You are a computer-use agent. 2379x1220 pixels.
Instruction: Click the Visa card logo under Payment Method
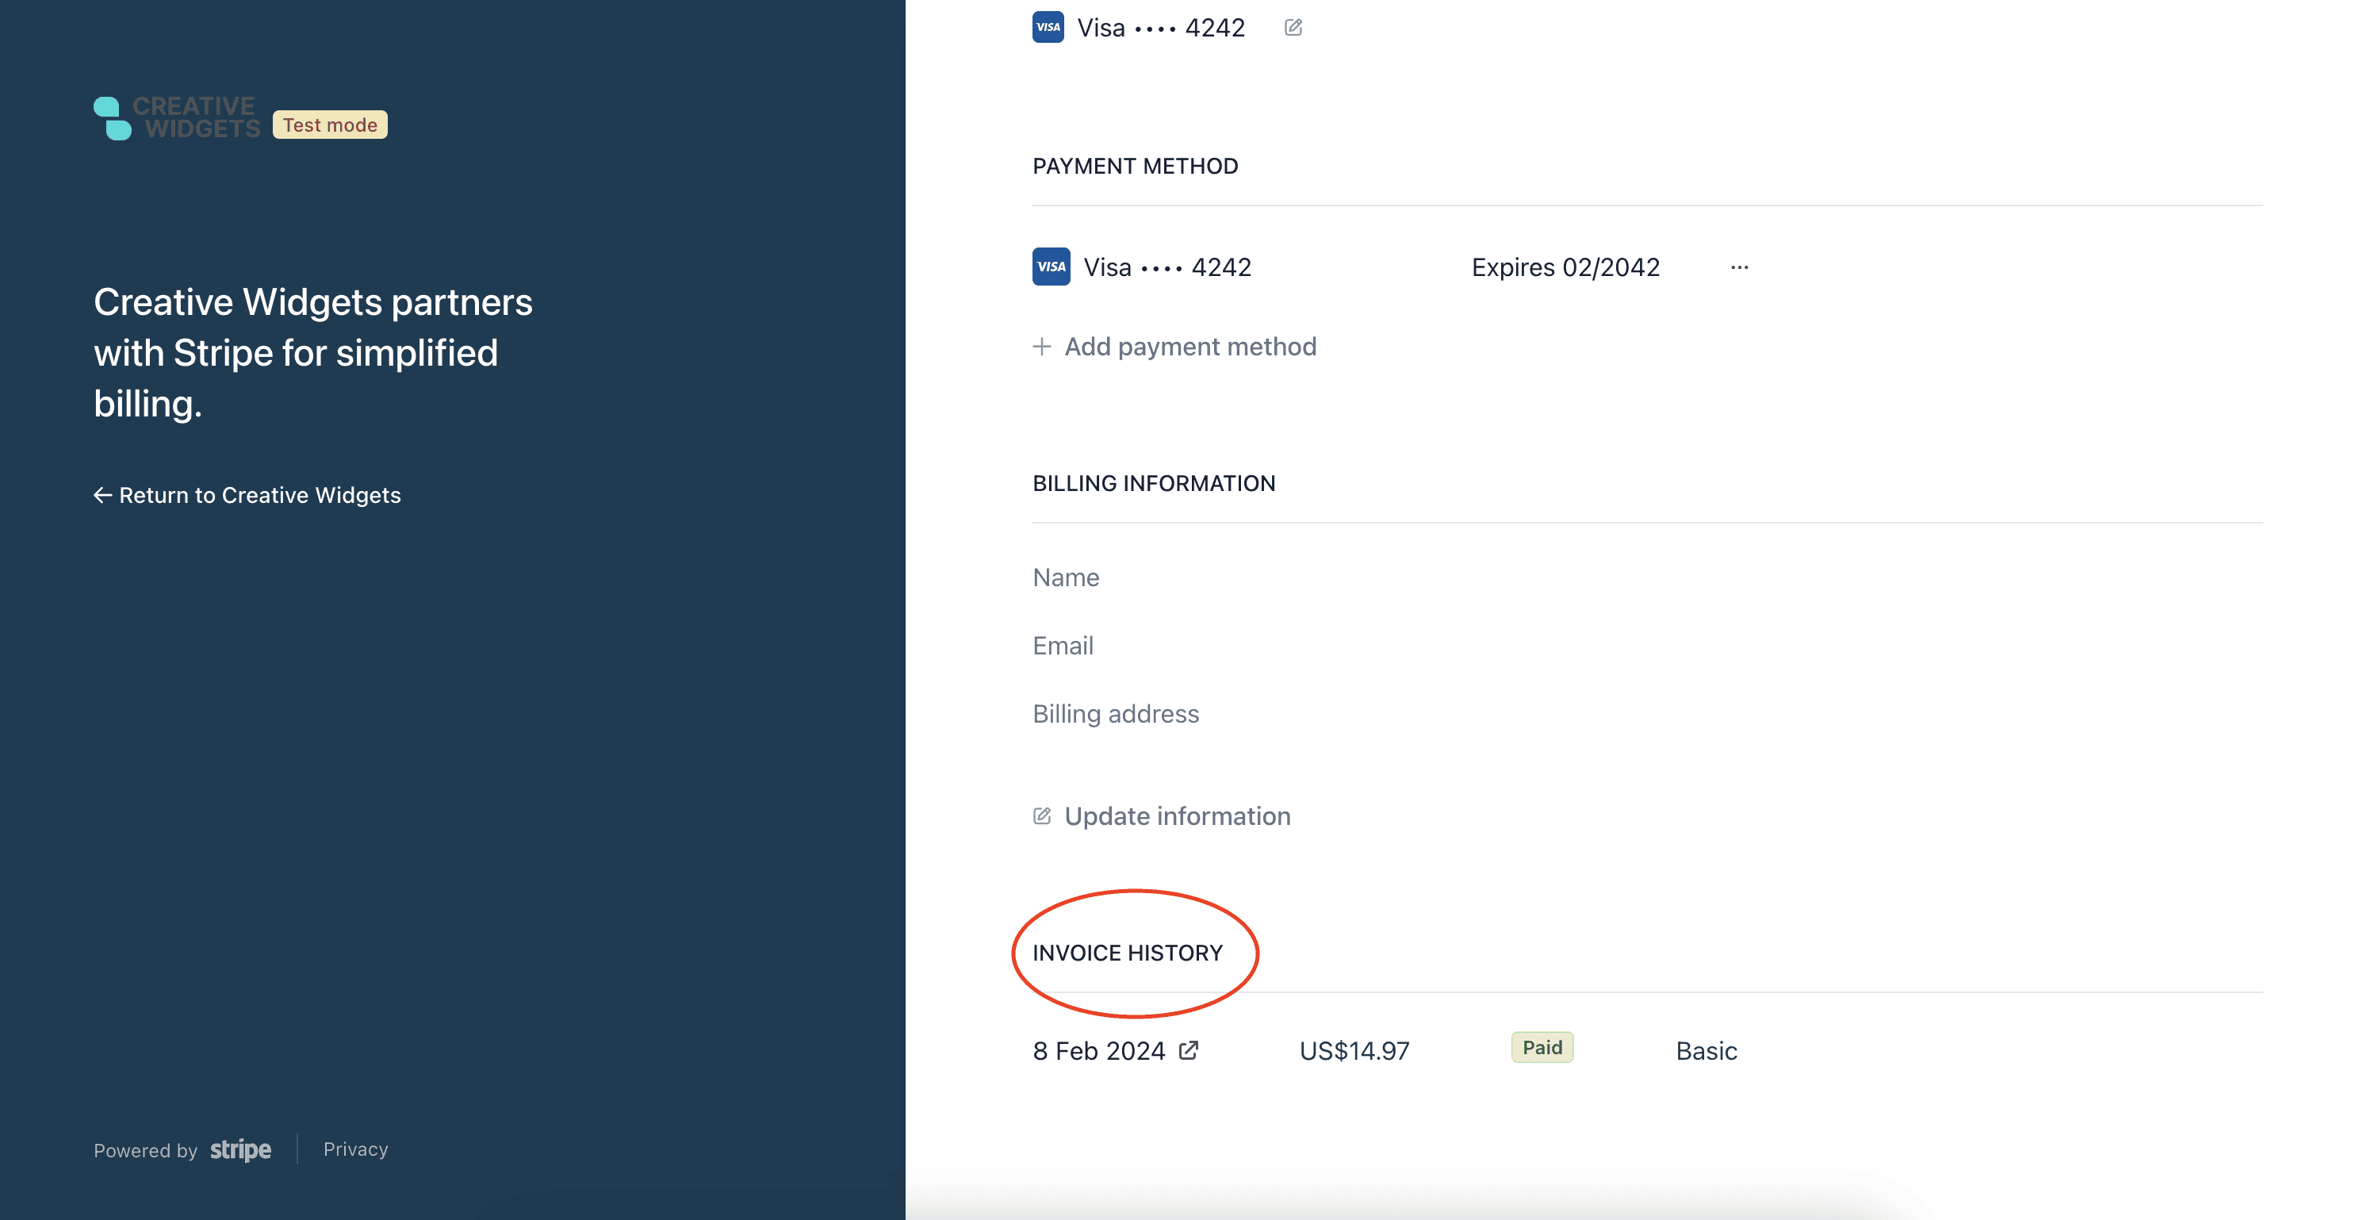(1051, 267)
